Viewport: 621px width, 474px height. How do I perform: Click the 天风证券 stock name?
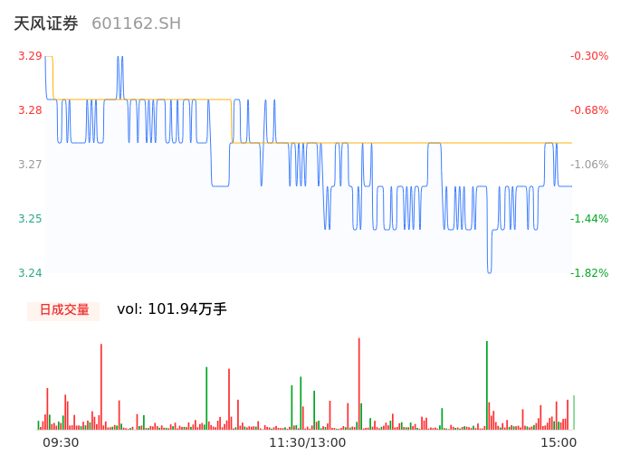[x=46, y=24]
